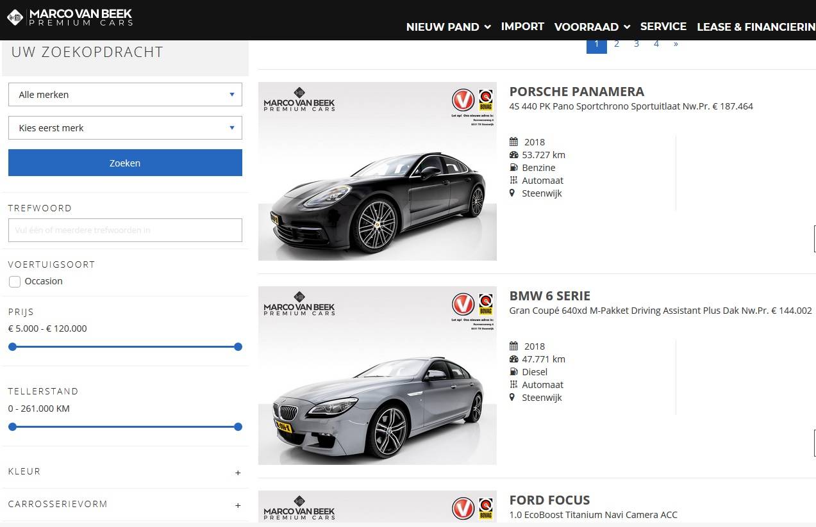Click the calendar icon on BMW listing
816x527 pixels.
[x=513, y=346]
